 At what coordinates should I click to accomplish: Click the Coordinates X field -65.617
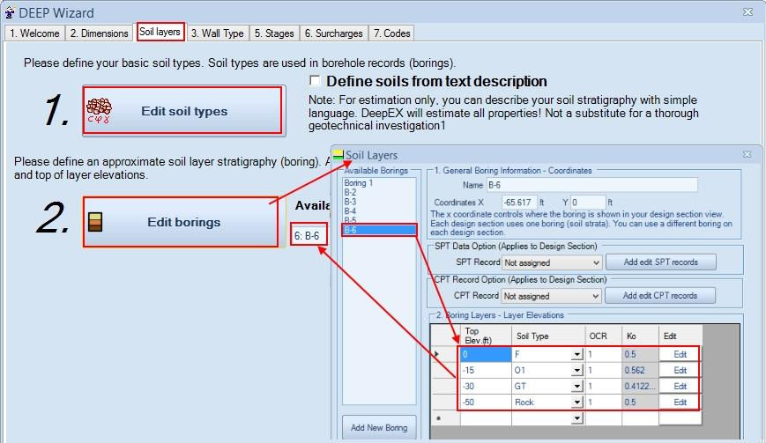(x=519, y=202)
